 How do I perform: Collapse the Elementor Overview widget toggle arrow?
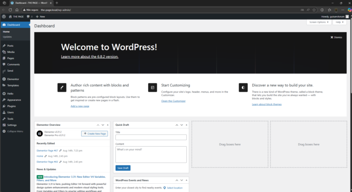coord(108,125)
